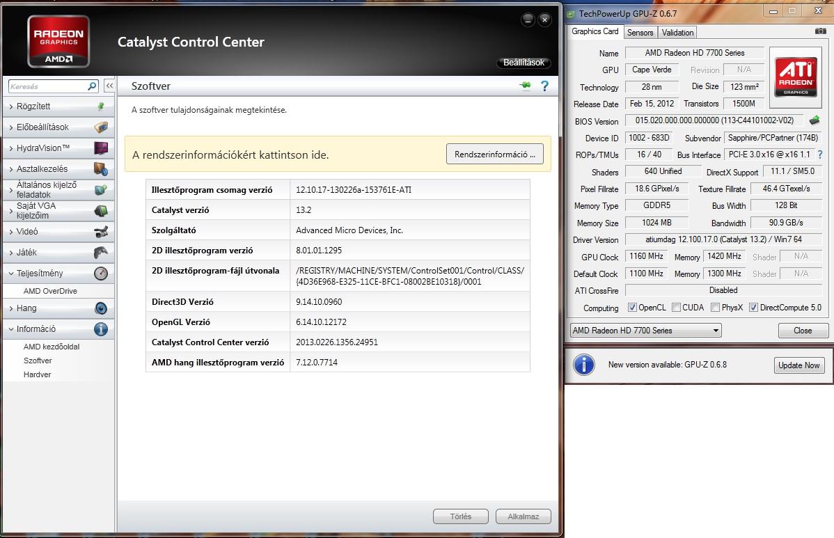Click the GPU-Z BIOS Version field
This screenshot has width=834, height=538.
(714, 120)
